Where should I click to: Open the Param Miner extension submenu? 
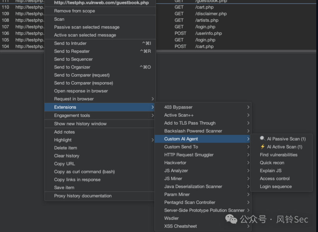tap(177, 194)
